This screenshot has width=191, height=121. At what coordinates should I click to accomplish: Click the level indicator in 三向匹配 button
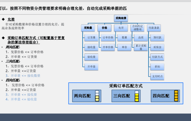[x=137, y=96]
